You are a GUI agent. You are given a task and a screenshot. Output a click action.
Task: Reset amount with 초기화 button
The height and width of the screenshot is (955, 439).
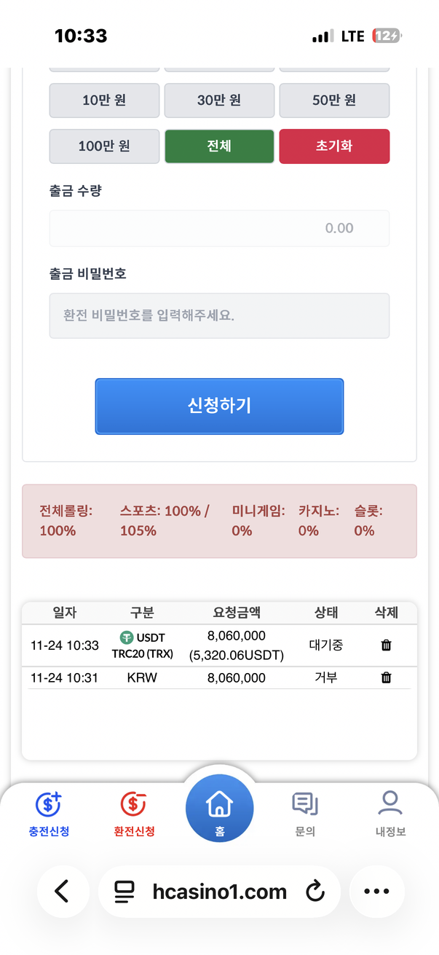point(334,146)
